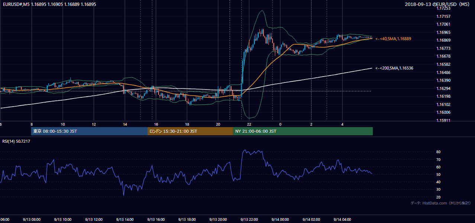This screenshot has height=223, width=475.
Task: Select the London 15:30-21:00 JST session bar
Action: 190,131
